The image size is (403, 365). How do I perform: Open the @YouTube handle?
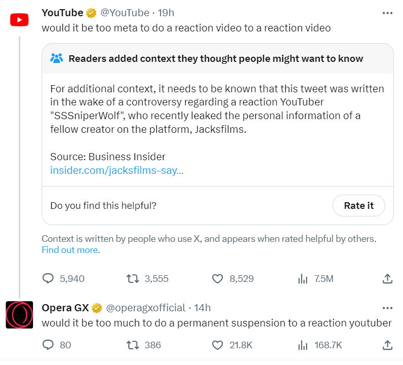[125, 13]
